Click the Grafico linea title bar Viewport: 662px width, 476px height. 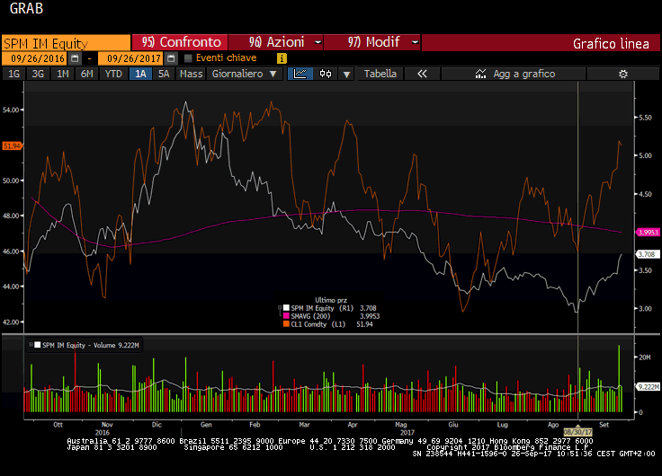point(541,43)
